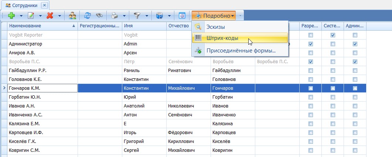
Task: Click the Filter funnel icon
Action: coord(137,16)
